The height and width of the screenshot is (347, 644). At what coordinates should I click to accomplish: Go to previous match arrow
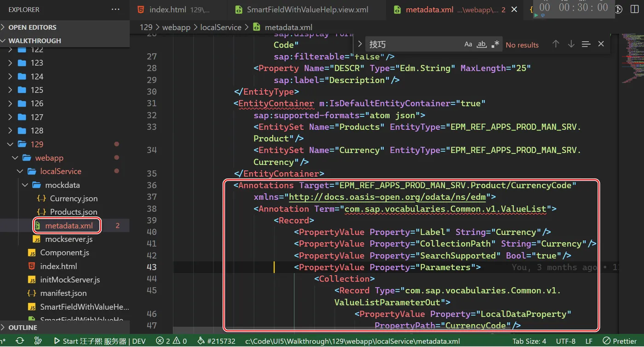[556, 44]
